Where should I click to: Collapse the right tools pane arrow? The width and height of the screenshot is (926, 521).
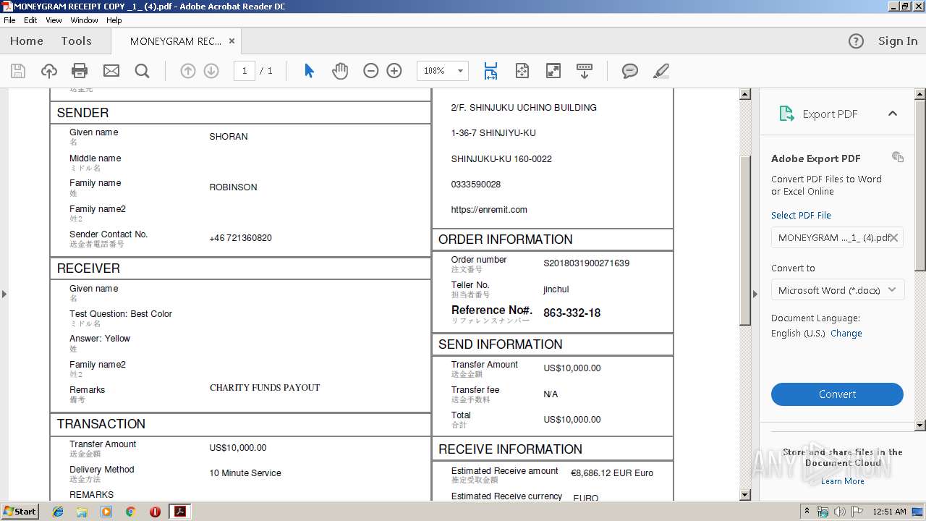click(755, 294)
